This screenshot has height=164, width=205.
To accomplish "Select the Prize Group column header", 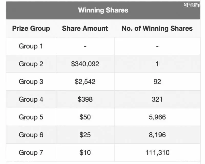I will 31,28.
